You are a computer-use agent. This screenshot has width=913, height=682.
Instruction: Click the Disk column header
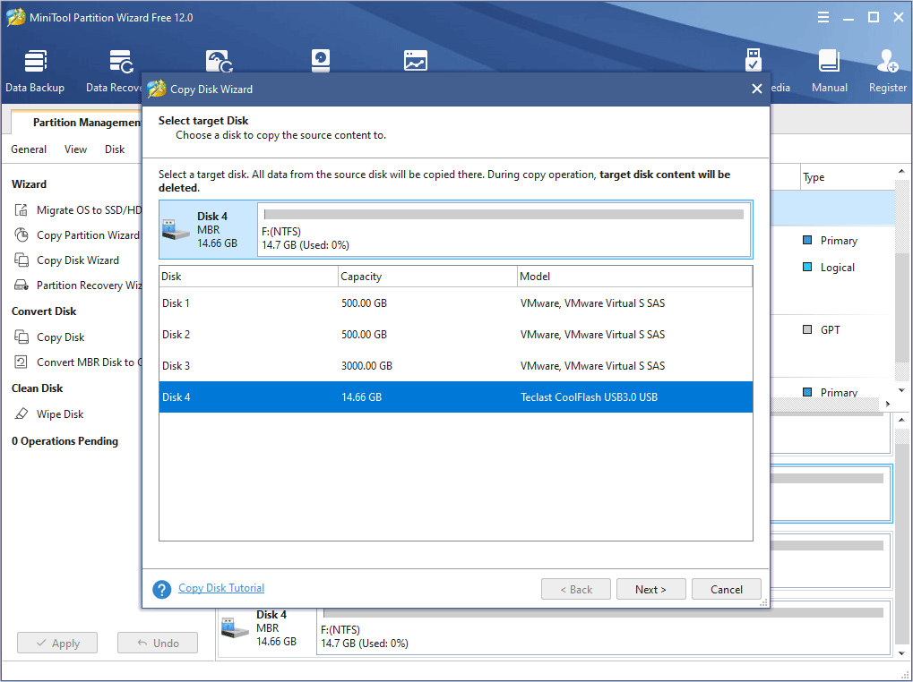point(248,277)
